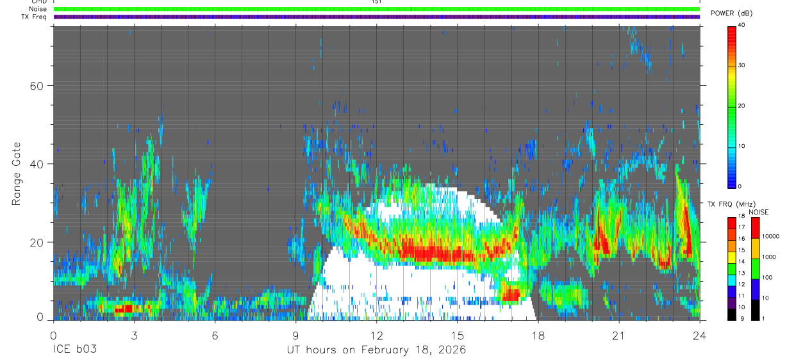This screenshot has width=787, height=363.
Task: Click the 40 tick on the Range Gate axis
Action: 37,164
